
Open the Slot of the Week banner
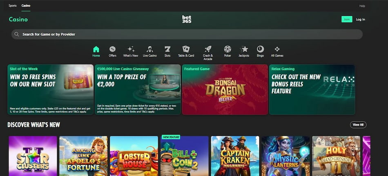[51, 89]
